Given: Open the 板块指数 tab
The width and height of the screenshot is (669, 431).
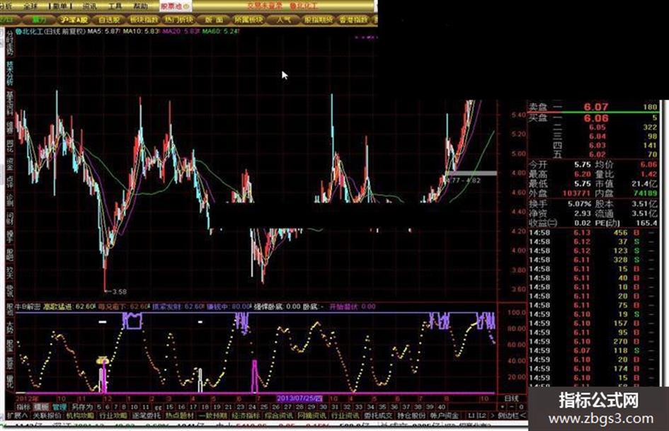Looking at the screenshot, I should (143, 20).
